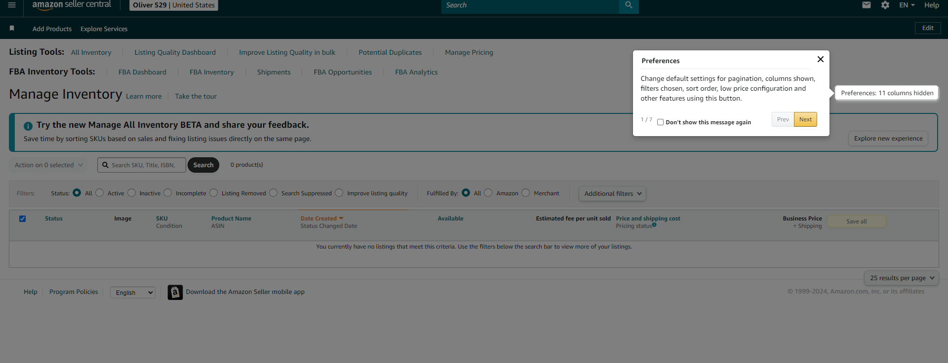Select the Listing Removed status filter

[214, 193]
